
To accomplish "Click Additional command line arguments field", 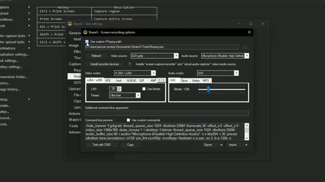I will (x=167, y=113).
